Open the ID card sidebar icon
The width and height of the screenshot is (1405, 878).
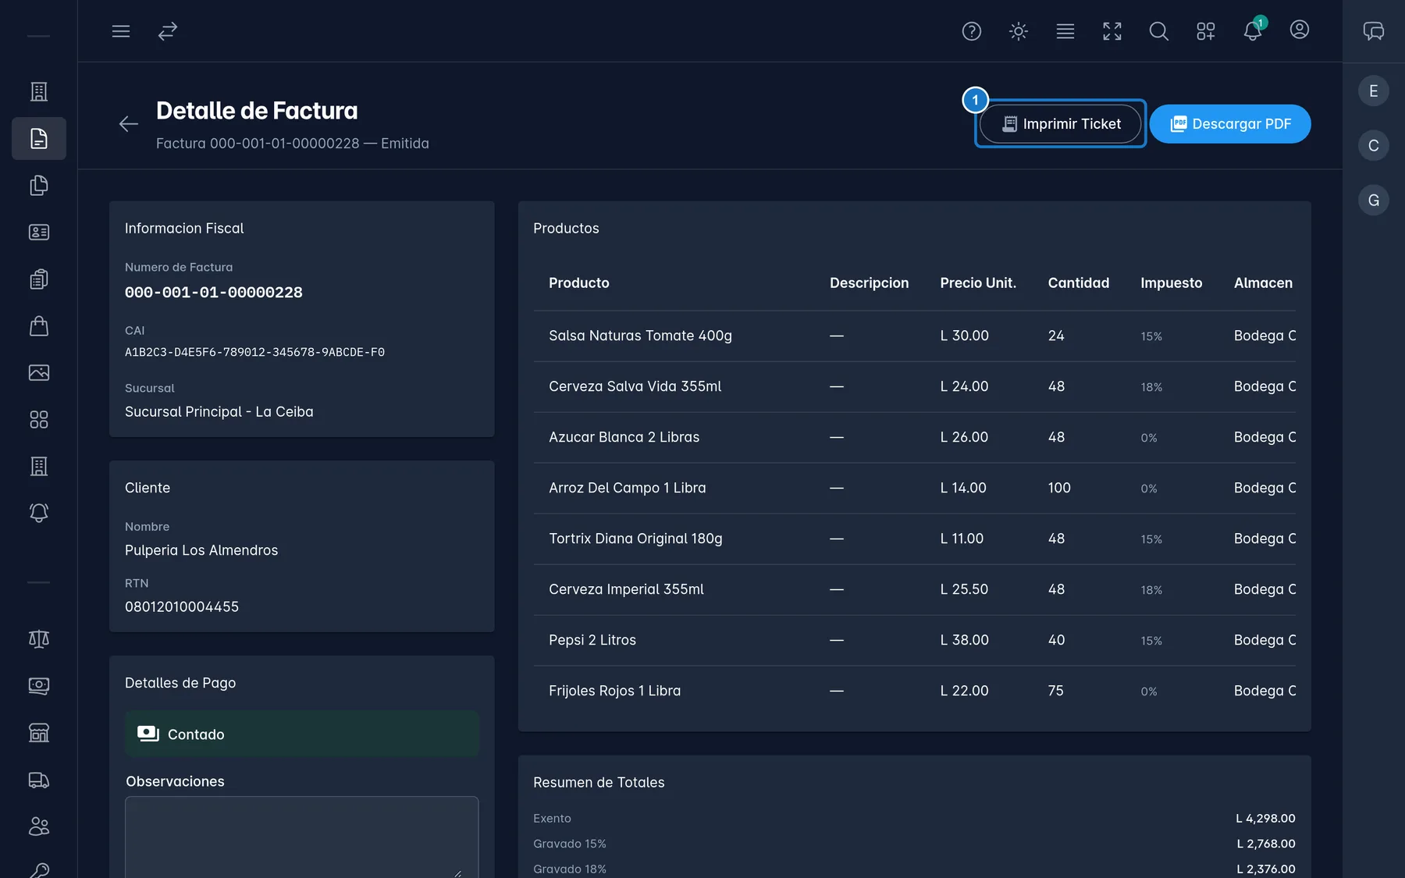pyautogui.click(x=39, y=233)
